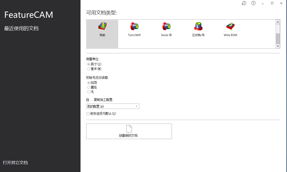Open 打开其它文档 link
The image size is (287, 172).
pos(15,162)
